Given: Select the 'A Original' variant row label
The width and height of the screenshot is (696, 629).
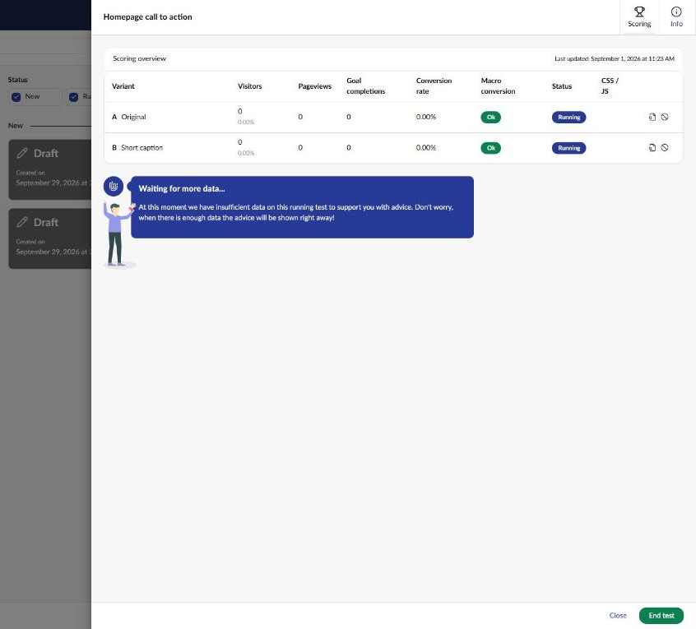Looking at the screenshot, I should tap(128, 117).
